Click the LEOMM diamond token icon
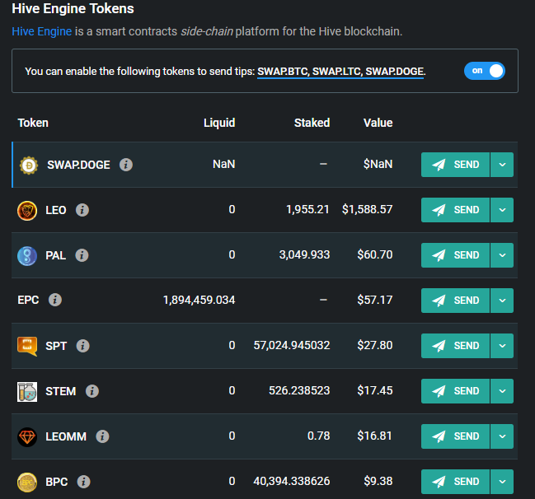Image resolution: width=535 pixels, height=499 pixels. pyautogui.click(x=27, y=436)
